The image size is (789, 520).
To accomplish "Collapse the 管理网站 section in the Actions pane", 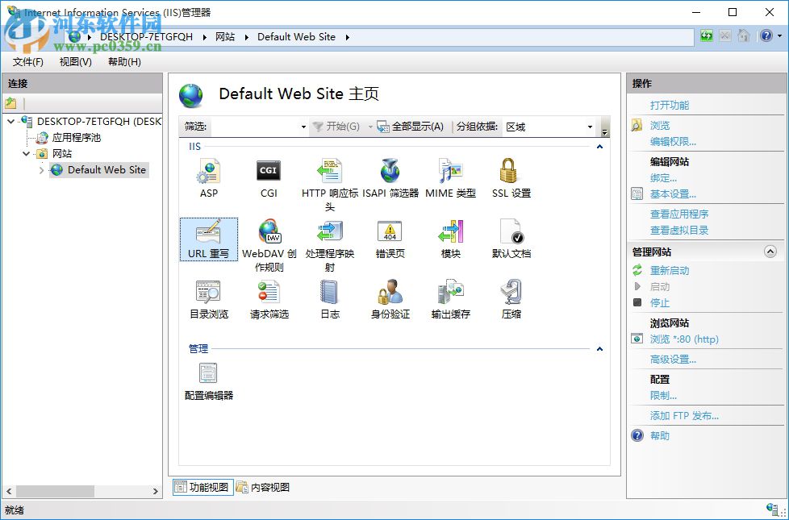I will tap(770, 251).
